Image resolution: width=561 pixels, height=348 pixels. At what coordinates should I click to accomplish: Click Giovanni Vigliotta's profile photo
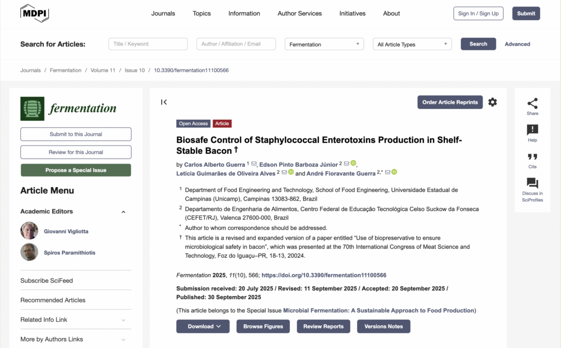30,231
